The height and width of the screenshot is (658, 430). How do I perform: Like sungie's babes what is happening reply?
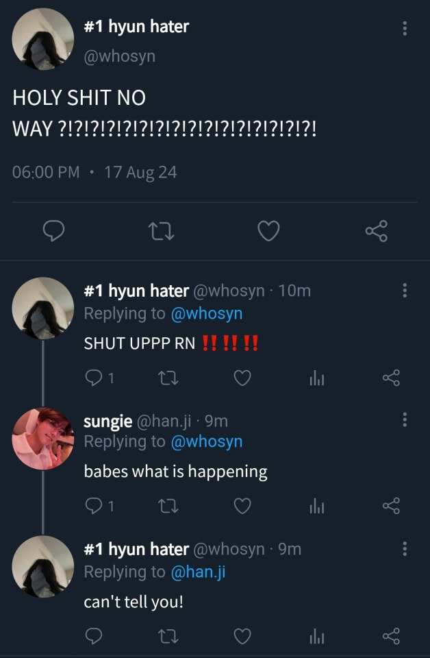242,507
